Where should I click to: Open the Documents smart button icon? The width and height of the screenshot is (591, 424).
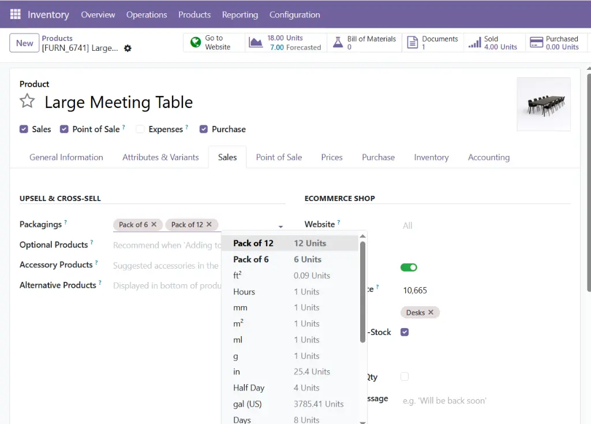click(413, 42)
